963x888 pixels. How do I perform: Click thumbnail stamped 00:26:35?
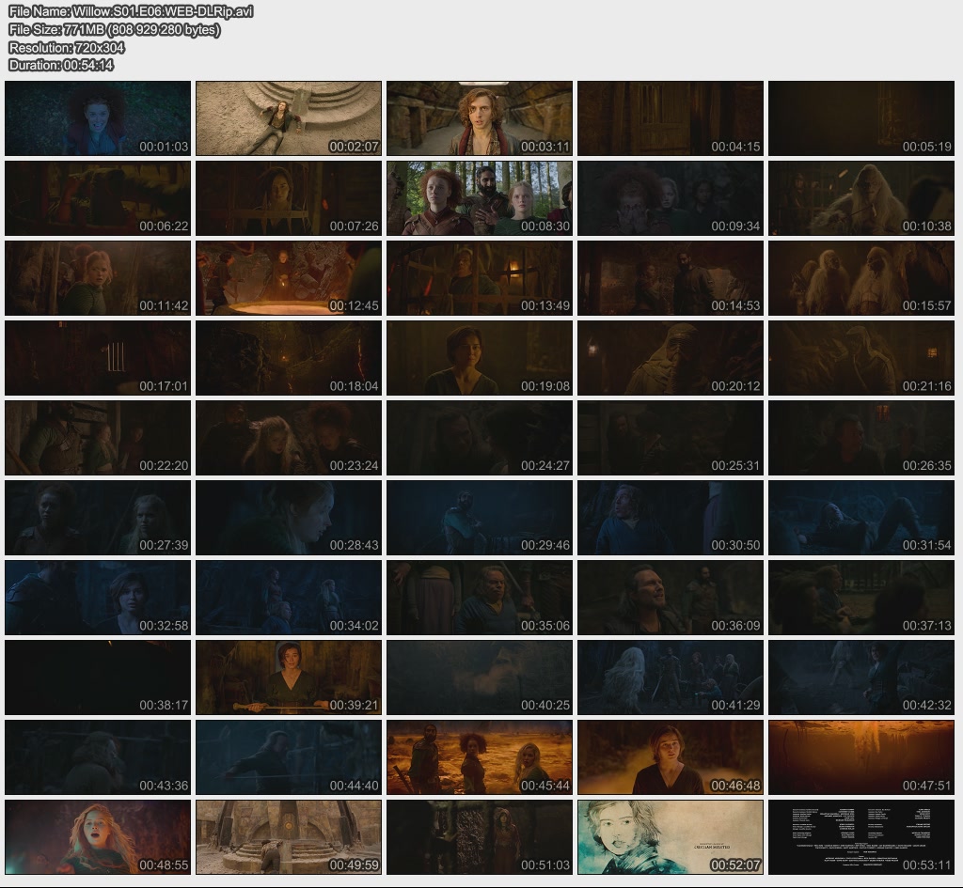point(861,438)
